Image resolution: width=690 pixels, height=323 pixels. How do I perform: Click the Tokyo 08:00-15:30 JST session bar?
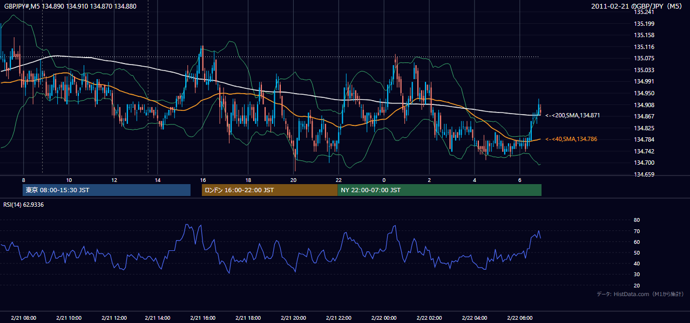(107, 190)
